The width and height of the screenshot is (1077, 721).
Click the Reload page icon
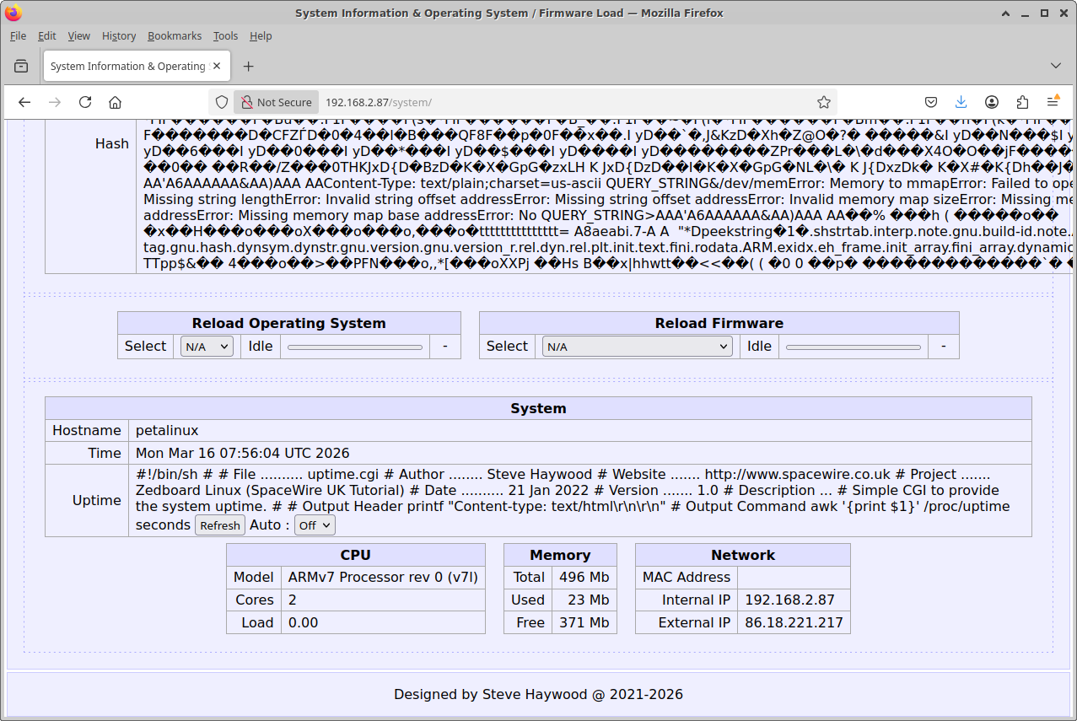tap(85, 102)
